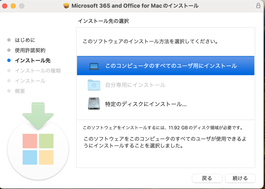Select インストール先 step in sidebar

[x=32, y=61]
